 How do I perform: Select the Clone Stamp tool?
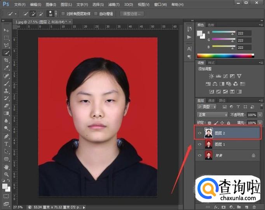[6, 91]
